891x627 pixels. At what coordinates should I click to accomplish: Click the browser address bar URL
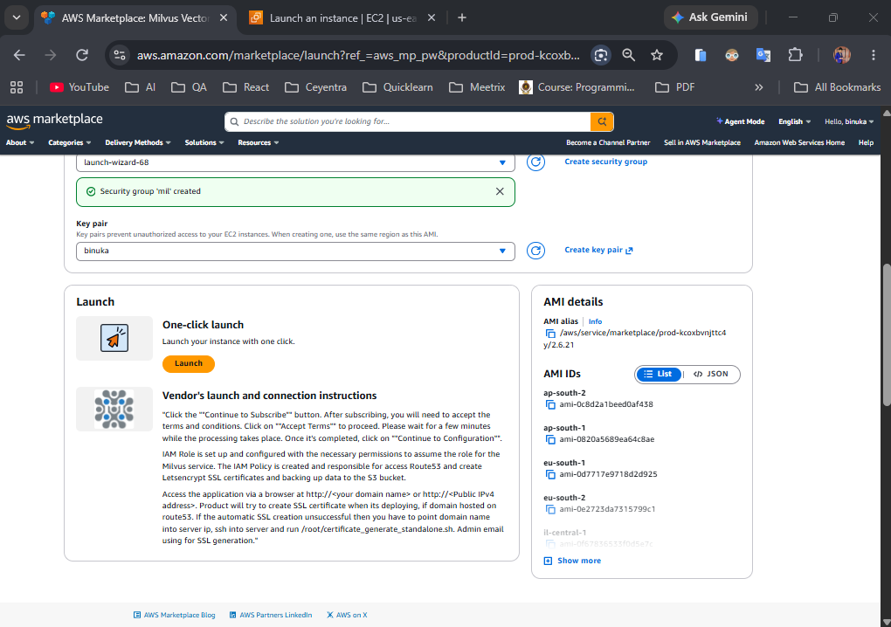(358, 55)
